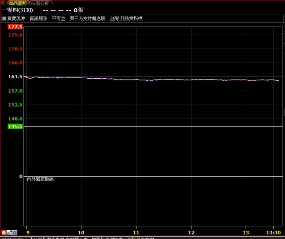Viewport: 285px width, 239px height.
Task: Click the colorful people icon at bottom left
Action: point(9,233)
